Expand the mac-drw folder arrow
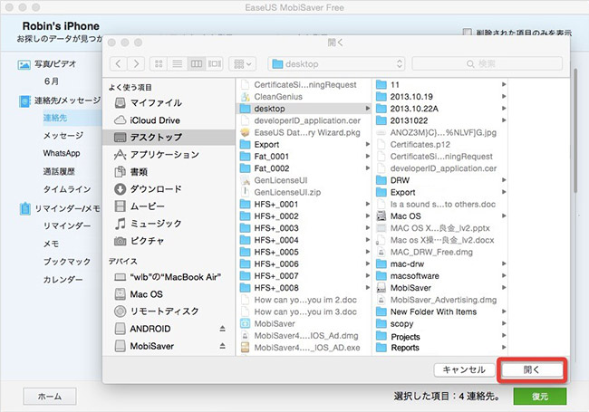 (504, 263)
